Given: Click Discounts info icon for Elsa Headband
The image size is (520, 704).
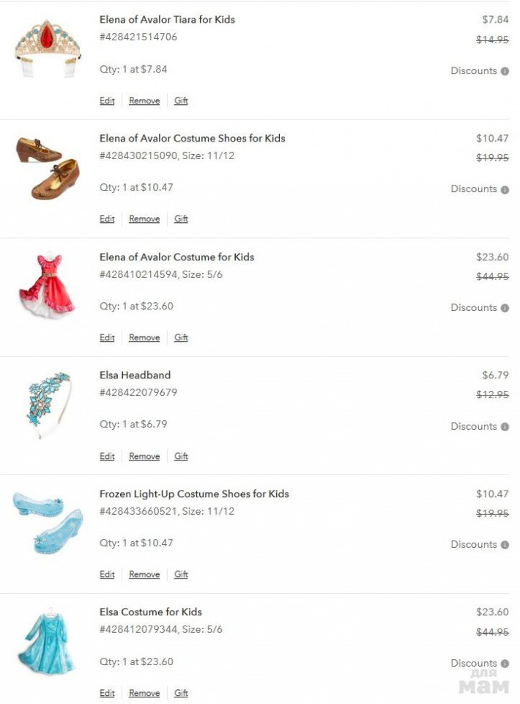Looking at the screenshot, I should [x=505, y=427].
